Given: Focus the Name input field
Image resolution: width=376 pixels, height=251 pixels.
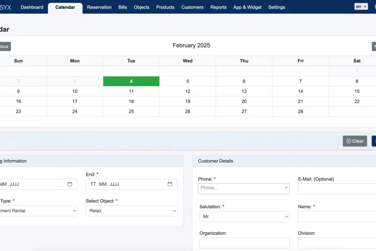Looking at the screenshot, I should tap(337, 216).
